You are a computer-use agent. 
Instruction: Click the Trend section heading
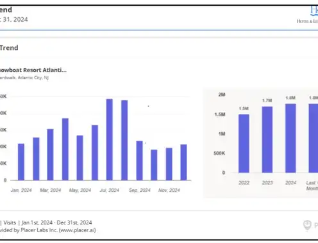point(9,48)
